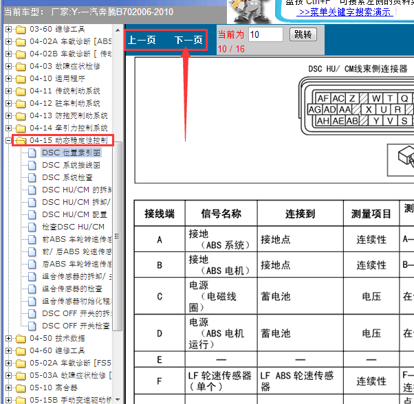Click the 连接到 table header
Screen dimensions: 414x404
tap(301, 214)
